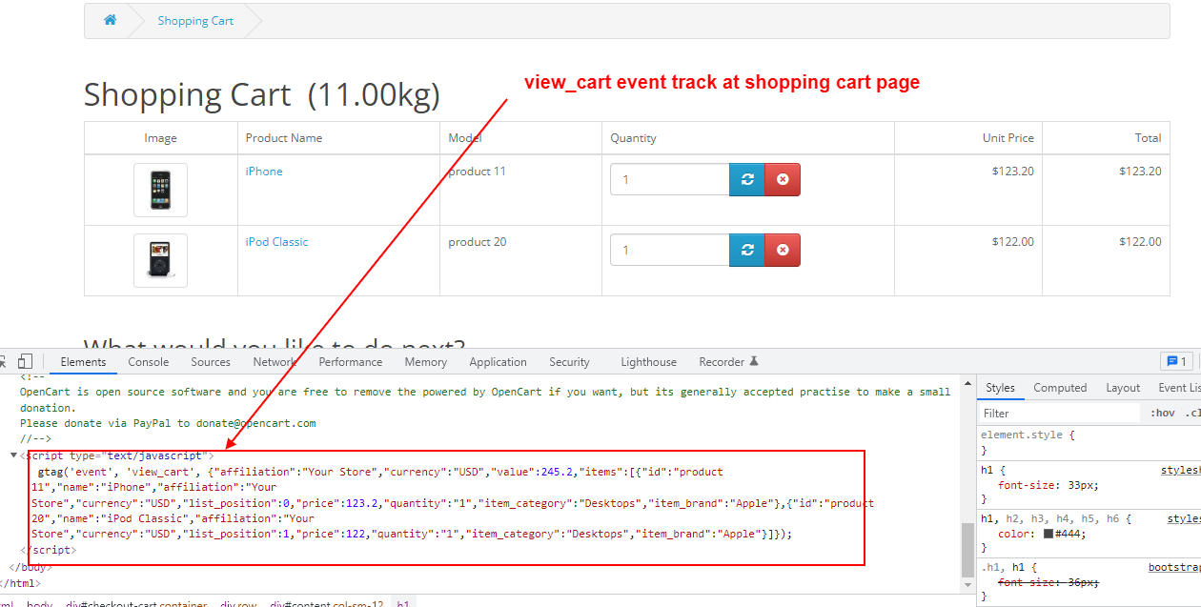The image size is (1201, 607).
Task: Open the iPhone product thumbnail
Action: click(x=160, y=190)
